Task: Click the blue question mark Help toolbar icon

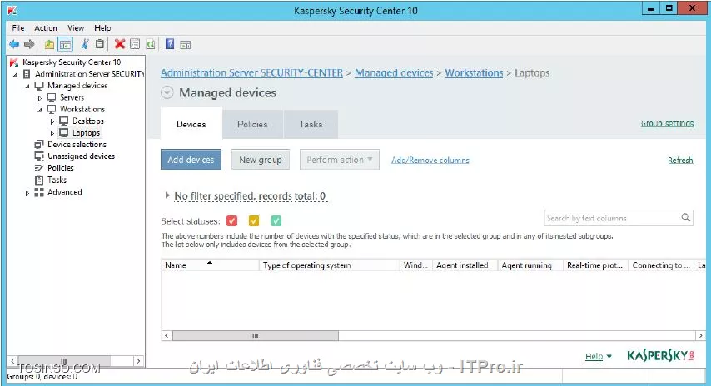Action: pyautogui.click(x=170, y=44)
